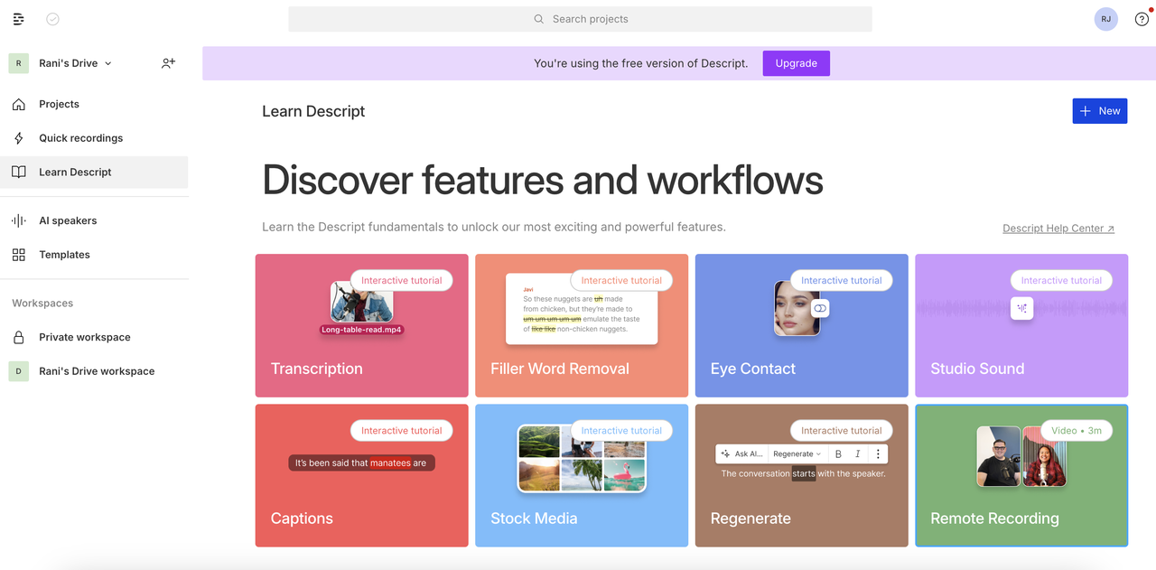Open the Studio Sound tutorial card

(x=1021, y=325)
